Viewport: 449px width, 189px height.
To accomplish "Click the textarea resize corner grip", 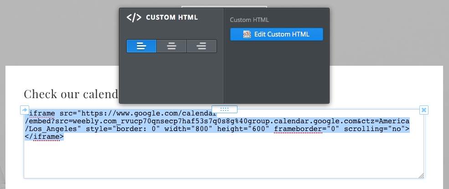I will tap(421, 175).
